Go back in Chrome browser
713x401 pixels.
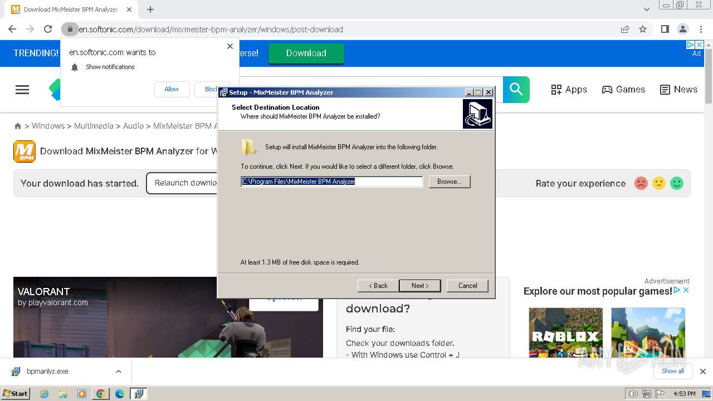click(12, 29)
